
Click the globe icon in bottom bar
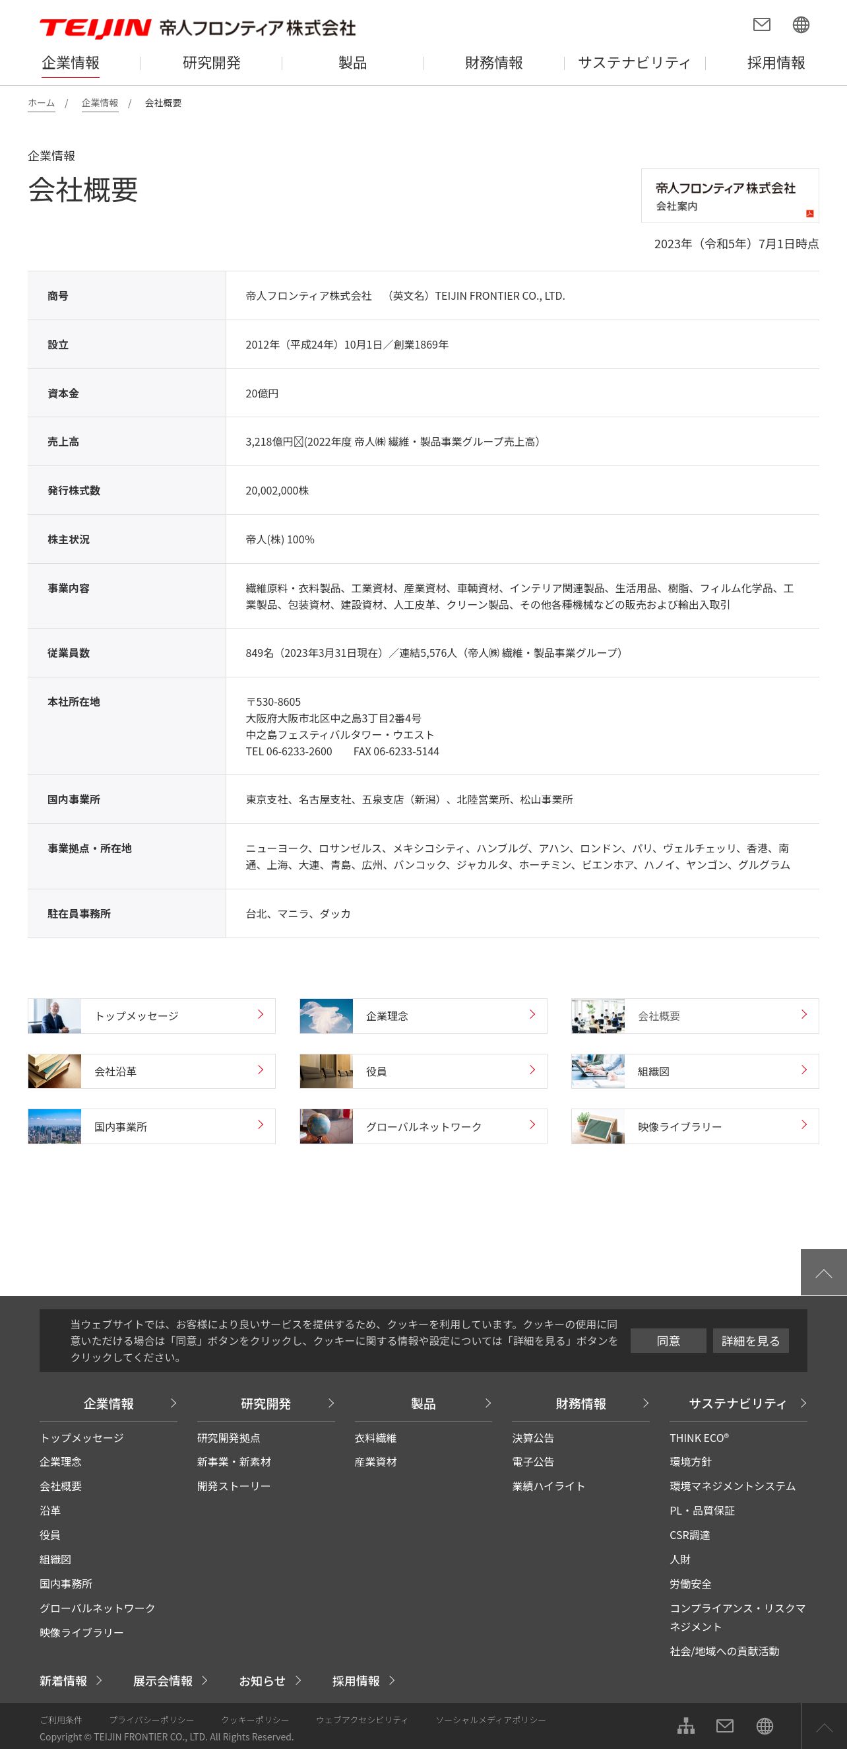tap(765, 1725)
